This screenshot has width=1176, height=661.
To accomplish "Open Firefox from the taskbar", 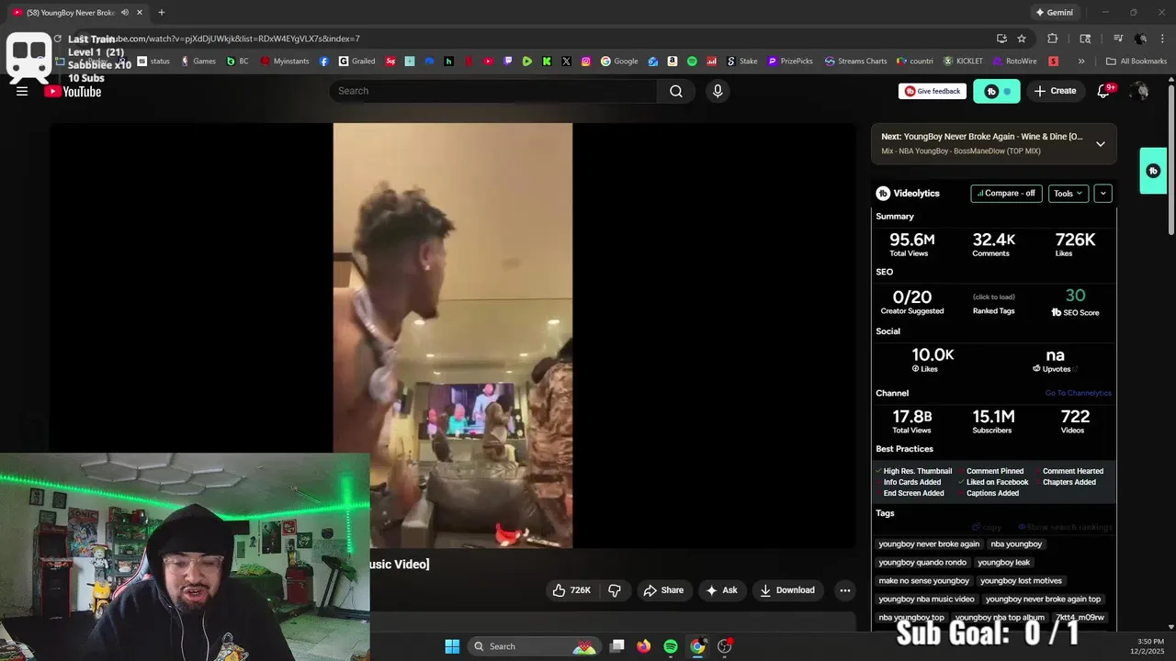I will (644, 646).
